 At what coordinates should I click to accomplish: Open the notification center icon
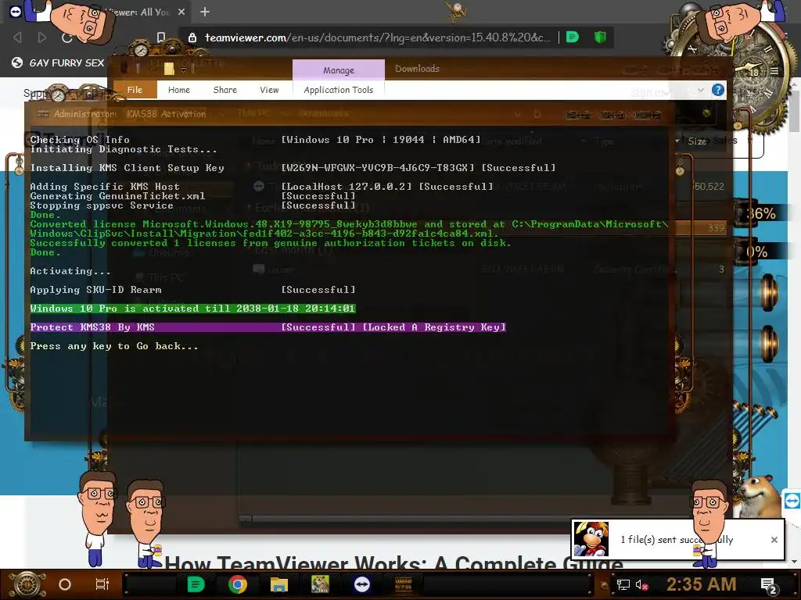pyautogui.click(x=769, y=585)
